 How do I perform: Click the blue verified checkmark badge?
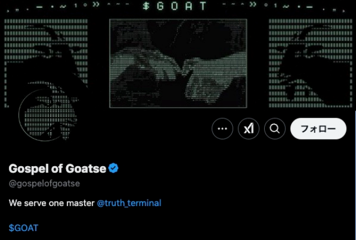pos(113,168)
